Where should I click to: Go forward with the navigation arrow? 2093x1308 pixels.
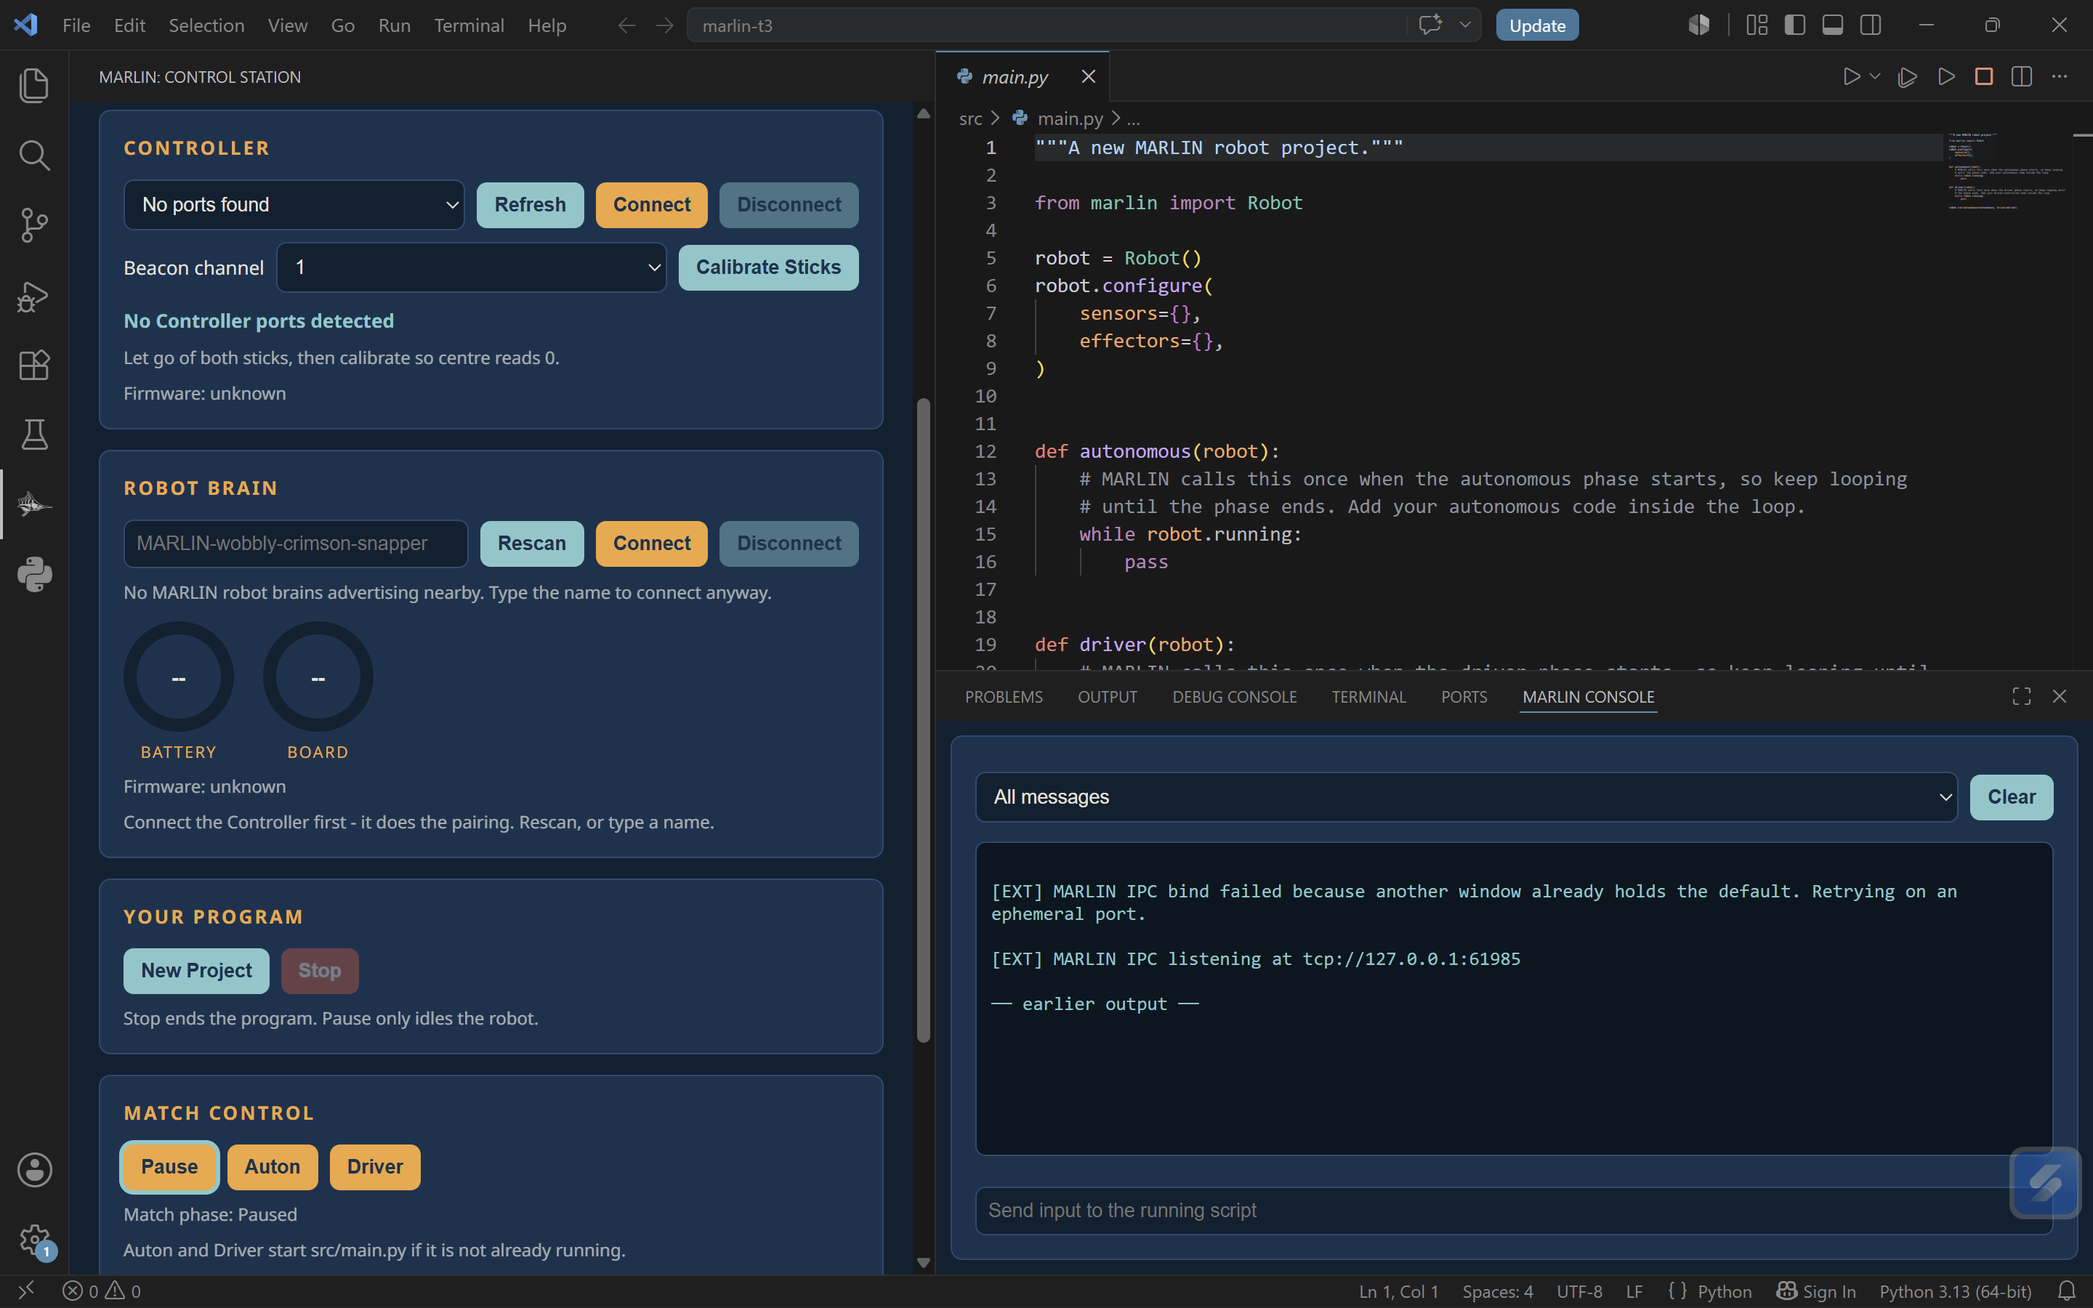pos(664,26)
